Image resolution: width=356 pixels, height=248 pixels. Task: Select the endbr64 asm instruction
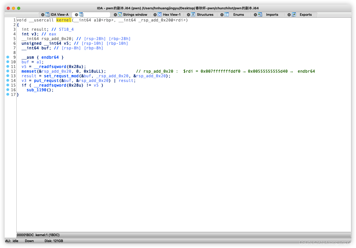(x=50, y=57)
